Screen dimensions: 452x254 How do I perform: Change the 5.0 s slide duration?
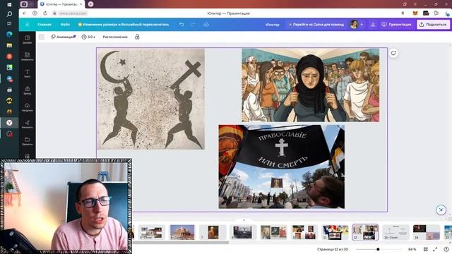pyautogui.click(x=88, y=37)
